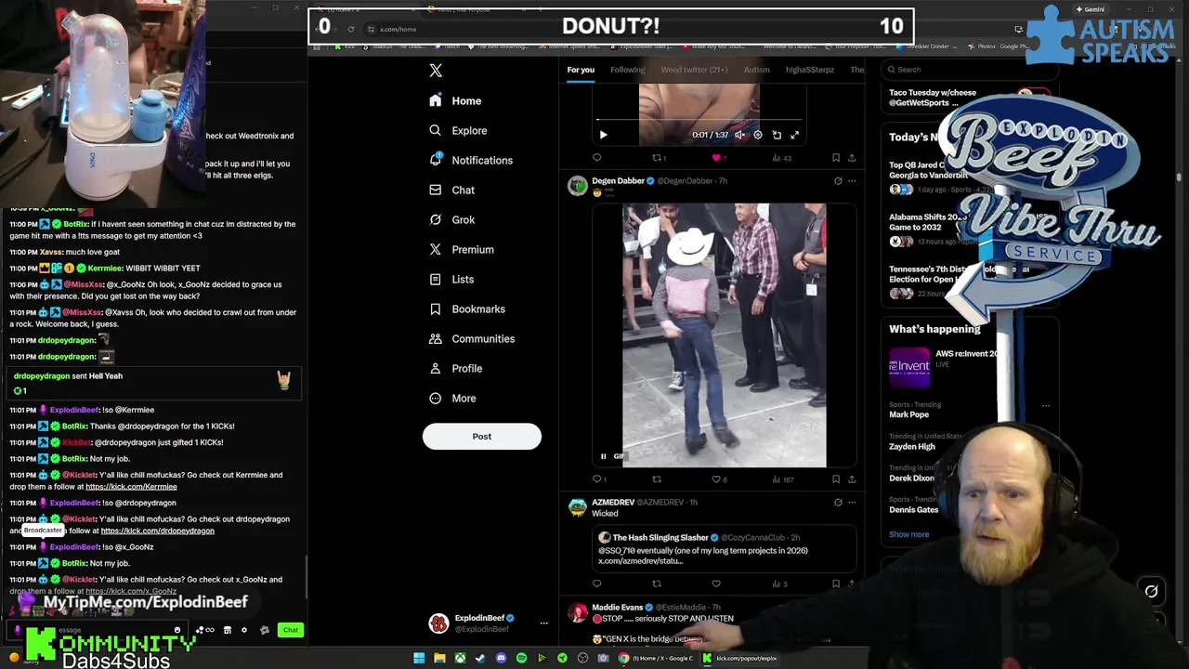The height and width of the screenshot is (669, 1189).
Task: Open kick.com/drdopeydragon link in chat
Action: click(x=157, y=531)
